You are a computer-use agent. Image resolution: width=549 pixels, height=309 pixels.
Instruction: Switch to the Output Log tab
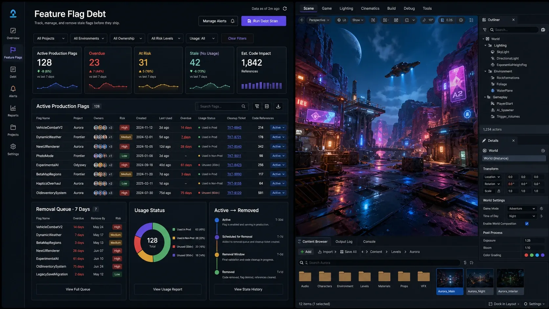(x=344, y=242)
